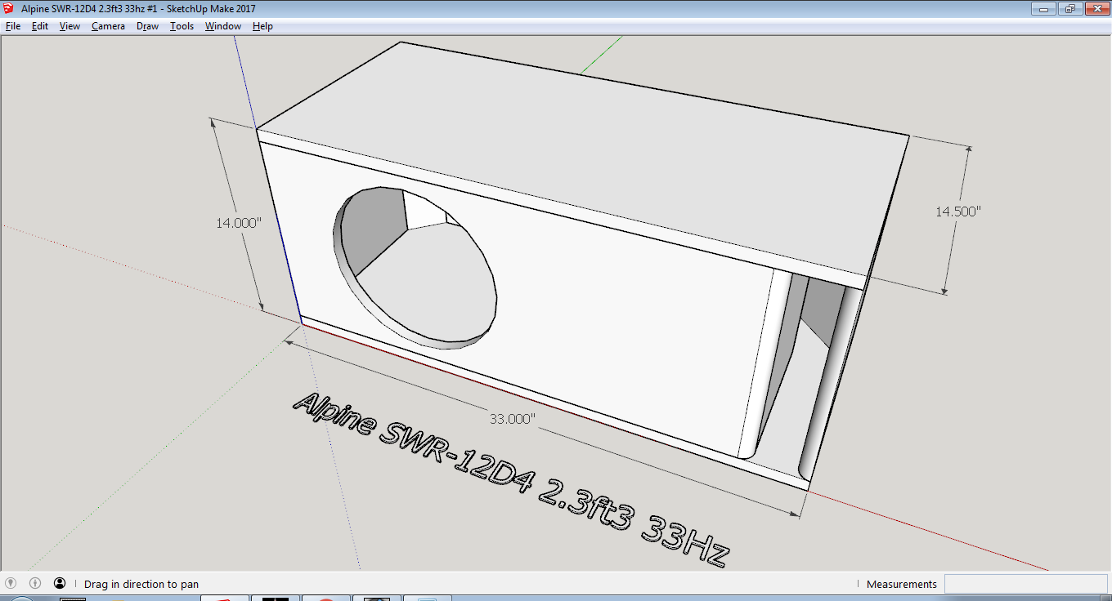The width and height of the screenshot is (1112, 601).
Task: Click the circular speaker cutout on the box
Action: coord(415,268)
